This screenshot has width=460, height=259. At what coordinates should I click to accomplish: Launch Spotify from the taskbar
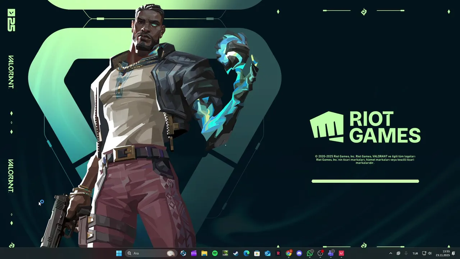(x=215, y=253)
